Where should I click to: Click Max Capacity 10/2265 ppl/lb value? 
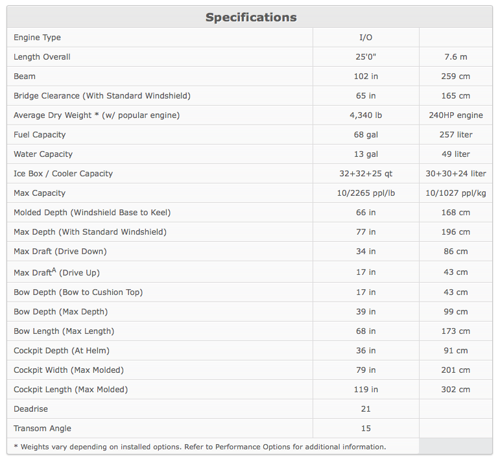[x=366, y=193]
